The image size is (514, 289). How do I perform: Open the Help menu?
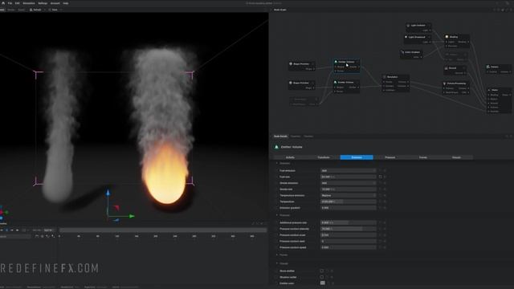pyautogui.click(x=66, y=3)
